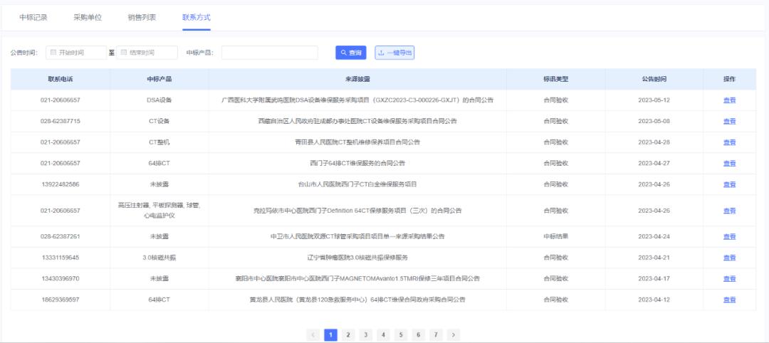Click phone number 028-62387261
The image size is (769, 343).
tap(61, 237)
